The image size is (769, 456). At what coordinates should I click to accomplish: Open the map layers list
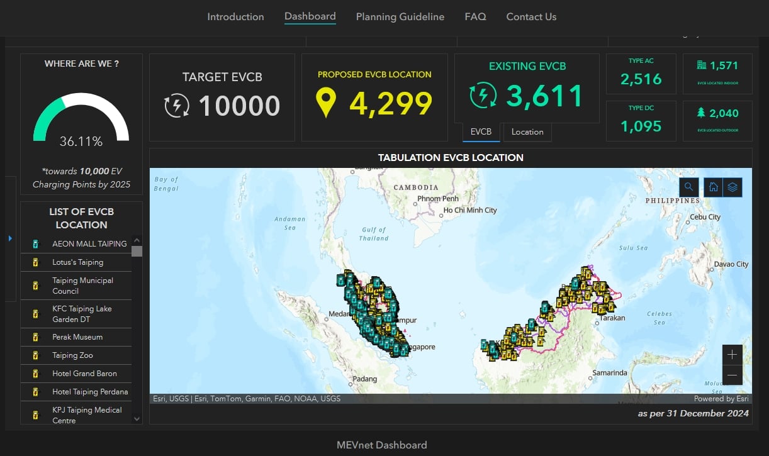point(733,187)
